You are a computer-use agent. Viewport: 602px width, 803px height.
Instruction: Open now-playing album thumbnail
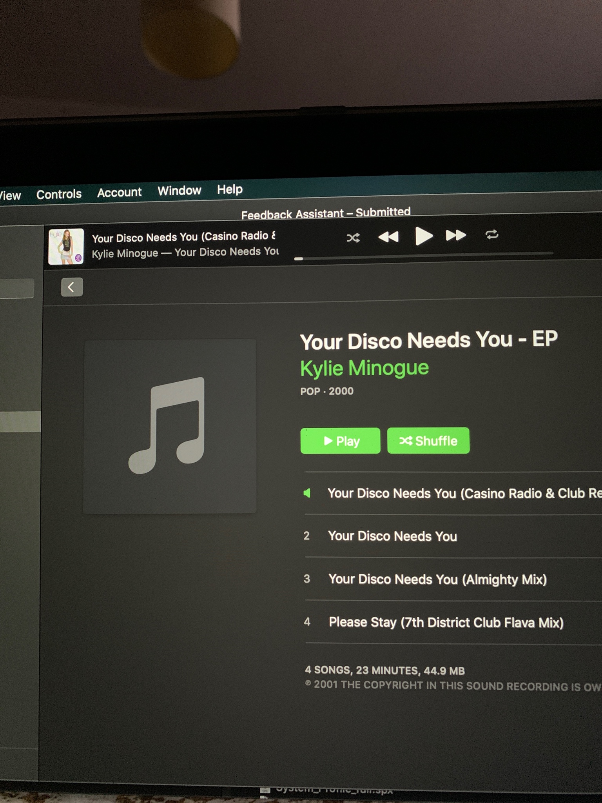(x=66, y=246)
